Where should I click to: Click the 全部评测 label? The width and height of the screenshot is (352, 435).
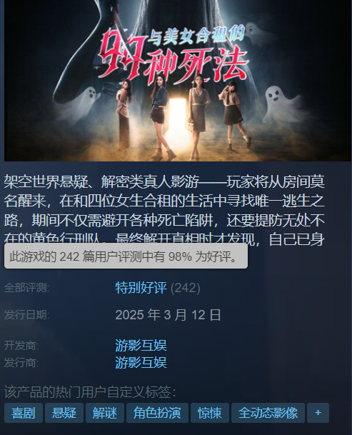(x=26, y=288)
